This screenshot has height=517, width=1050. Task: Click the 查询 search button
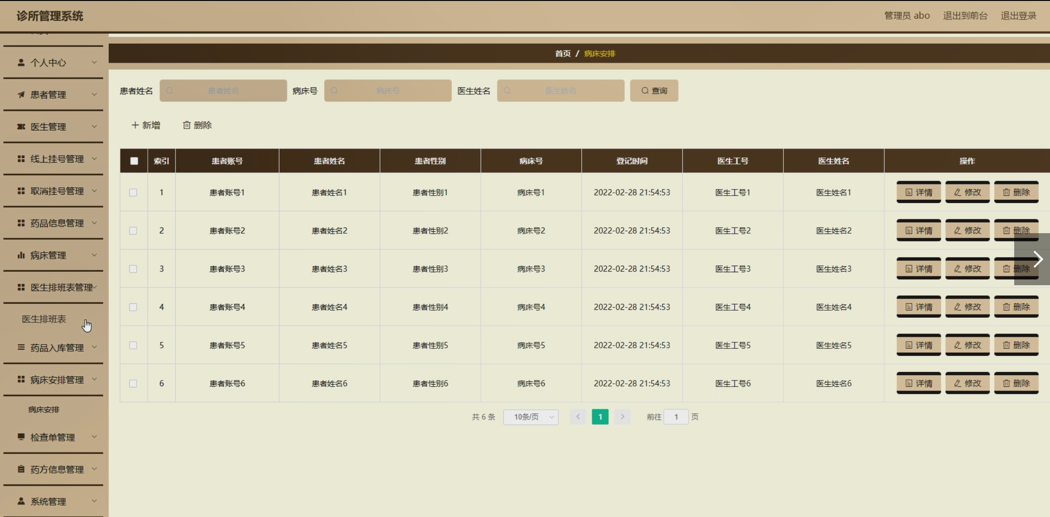click(654, 91)
